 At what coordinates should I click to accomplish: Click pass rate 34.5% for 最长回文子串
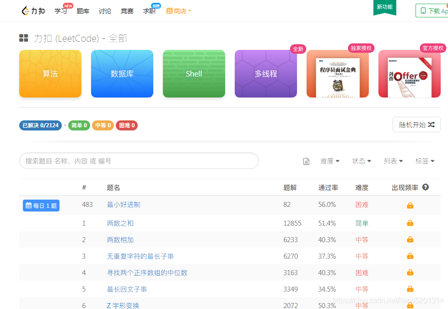pyautogui.click(x=327, y=289)
